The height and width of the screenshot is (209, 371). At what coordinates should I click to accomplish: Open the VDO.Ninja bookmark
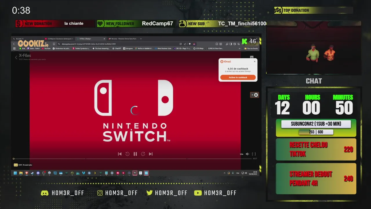click(x=198, y=48)
